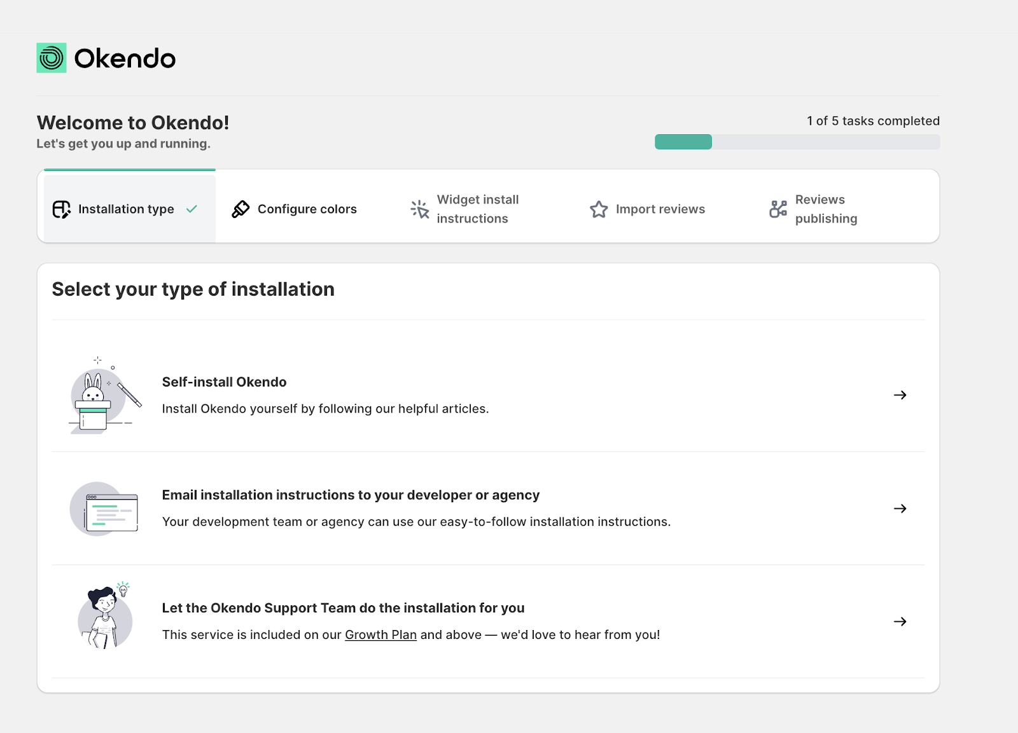
Task: Click the browser window email instructions illustration
Action: click(x=104, y=509)
